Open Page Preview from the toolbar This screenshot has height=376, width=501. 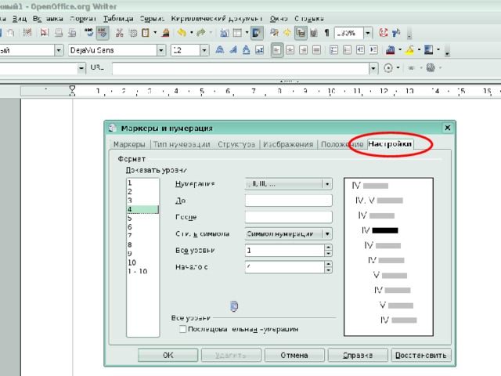coord(73,33)
